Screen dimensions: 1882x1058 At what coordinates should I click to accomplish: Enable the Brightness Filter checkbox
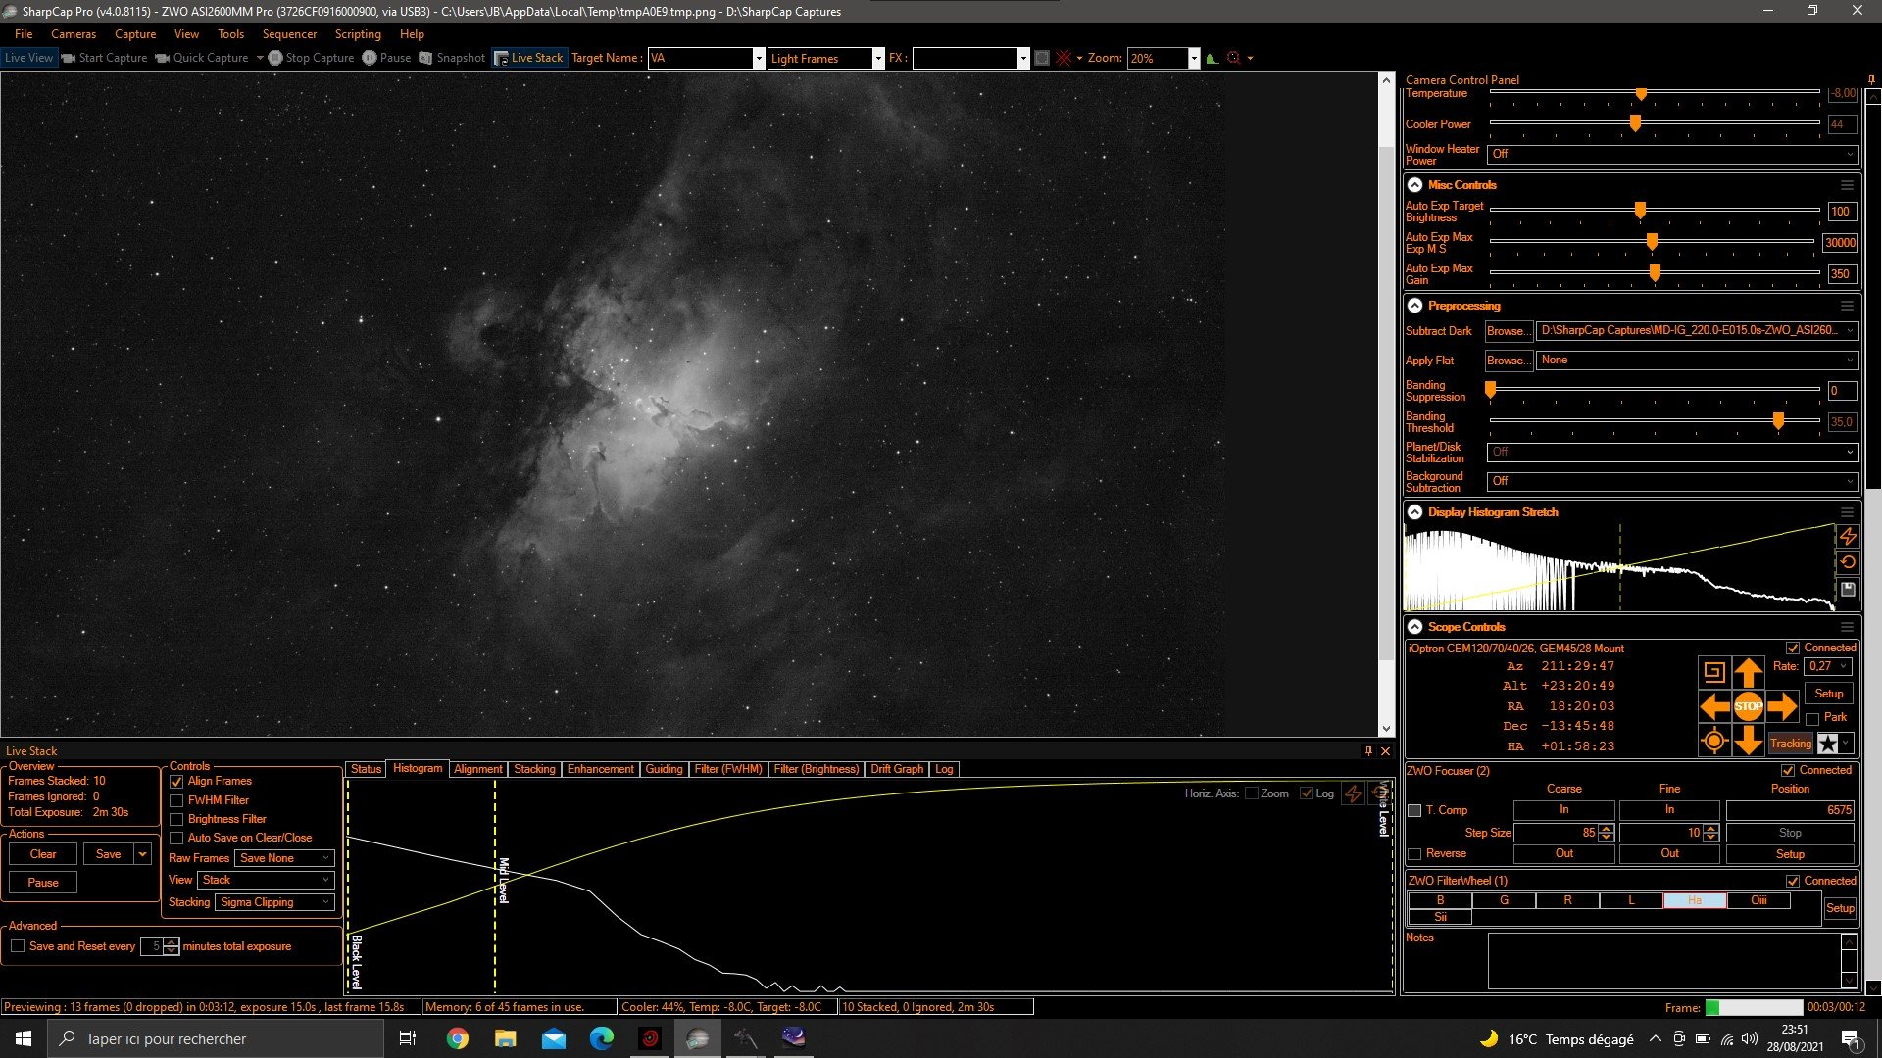tap(176, 819)
